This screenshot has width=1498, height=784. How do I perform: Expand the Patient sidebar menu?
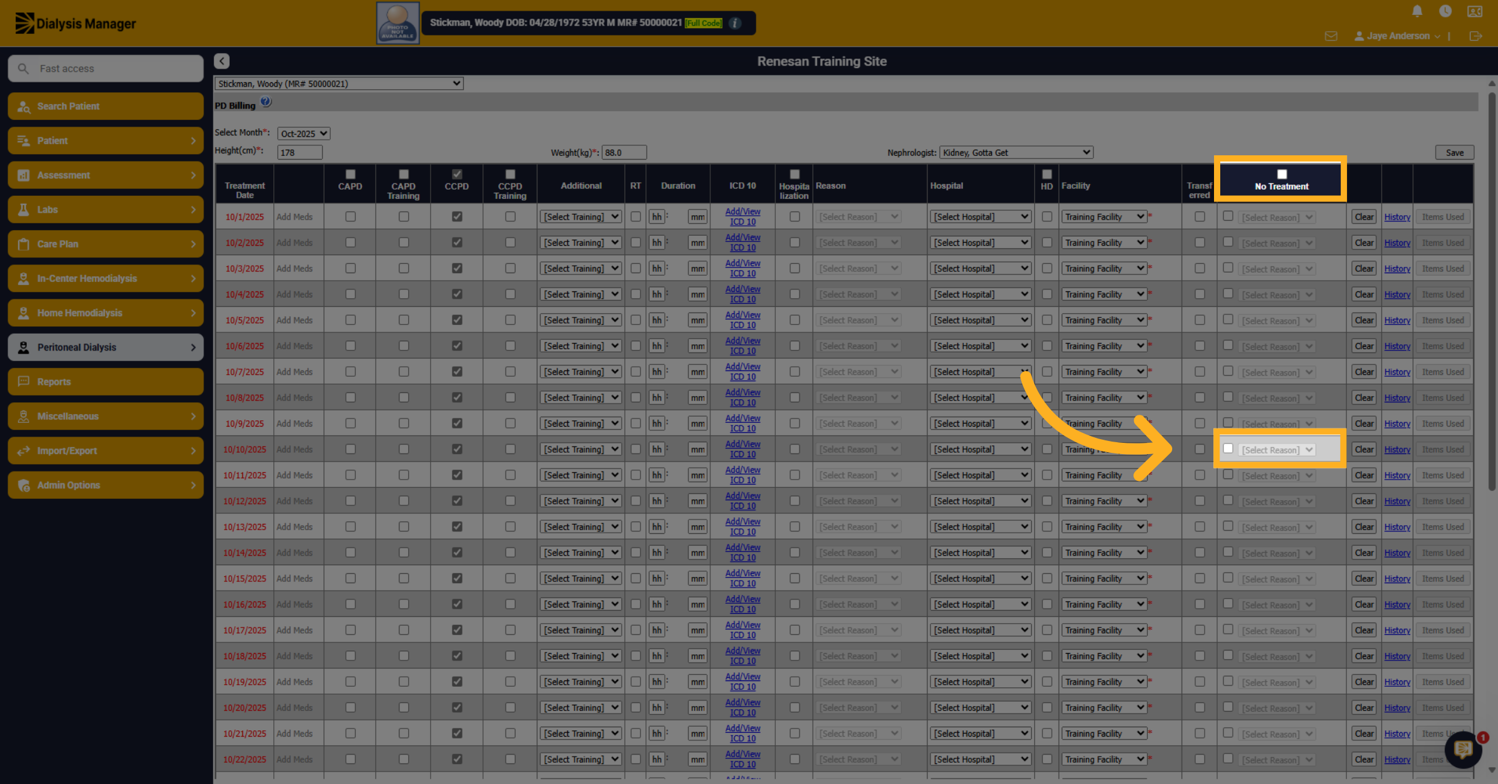[105, 140]
